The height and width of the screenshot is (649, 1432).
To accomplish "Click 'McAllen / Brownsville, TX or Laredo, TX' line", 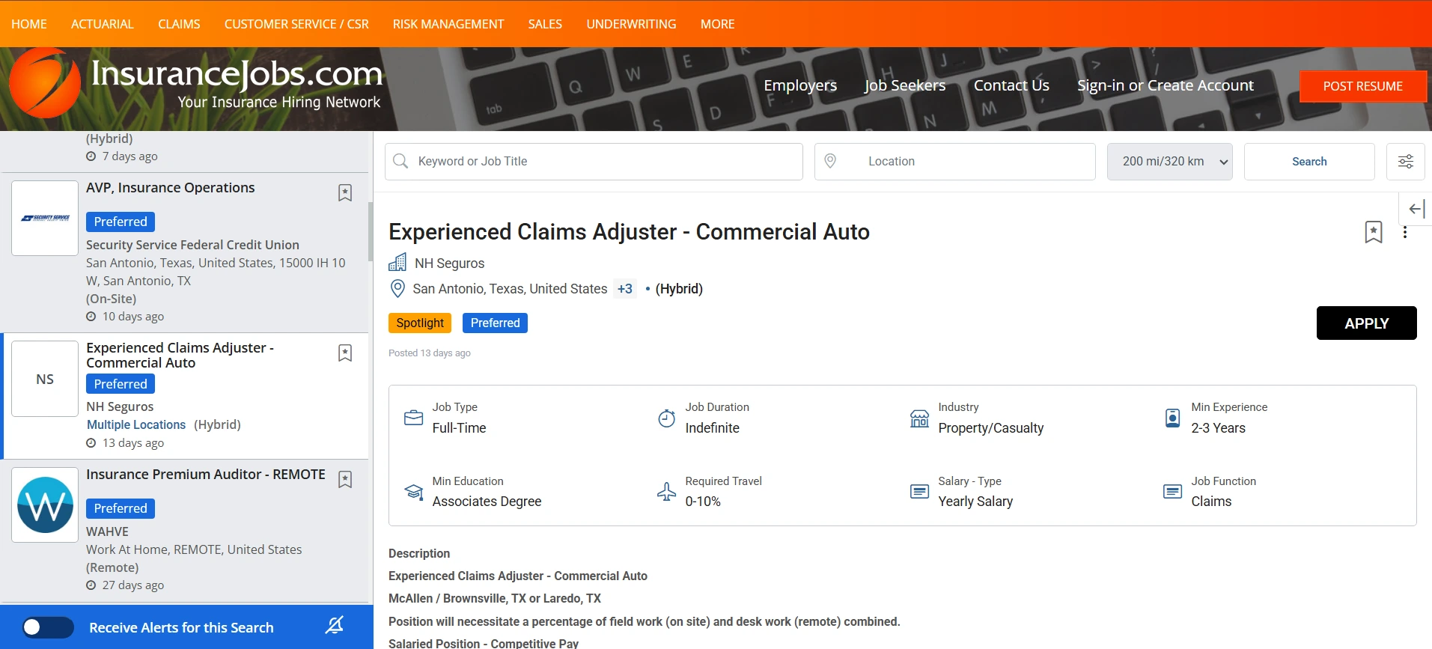I will click(495, 599).
